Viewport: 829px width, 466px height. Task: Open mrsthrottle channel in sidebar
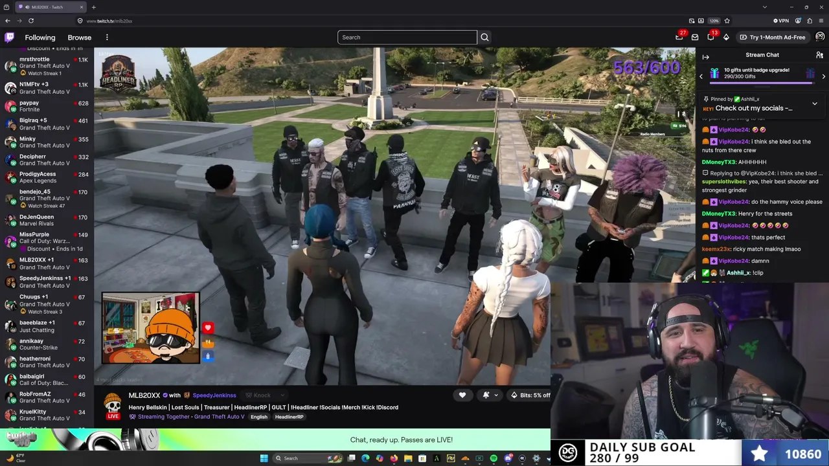tap(47, 66)
